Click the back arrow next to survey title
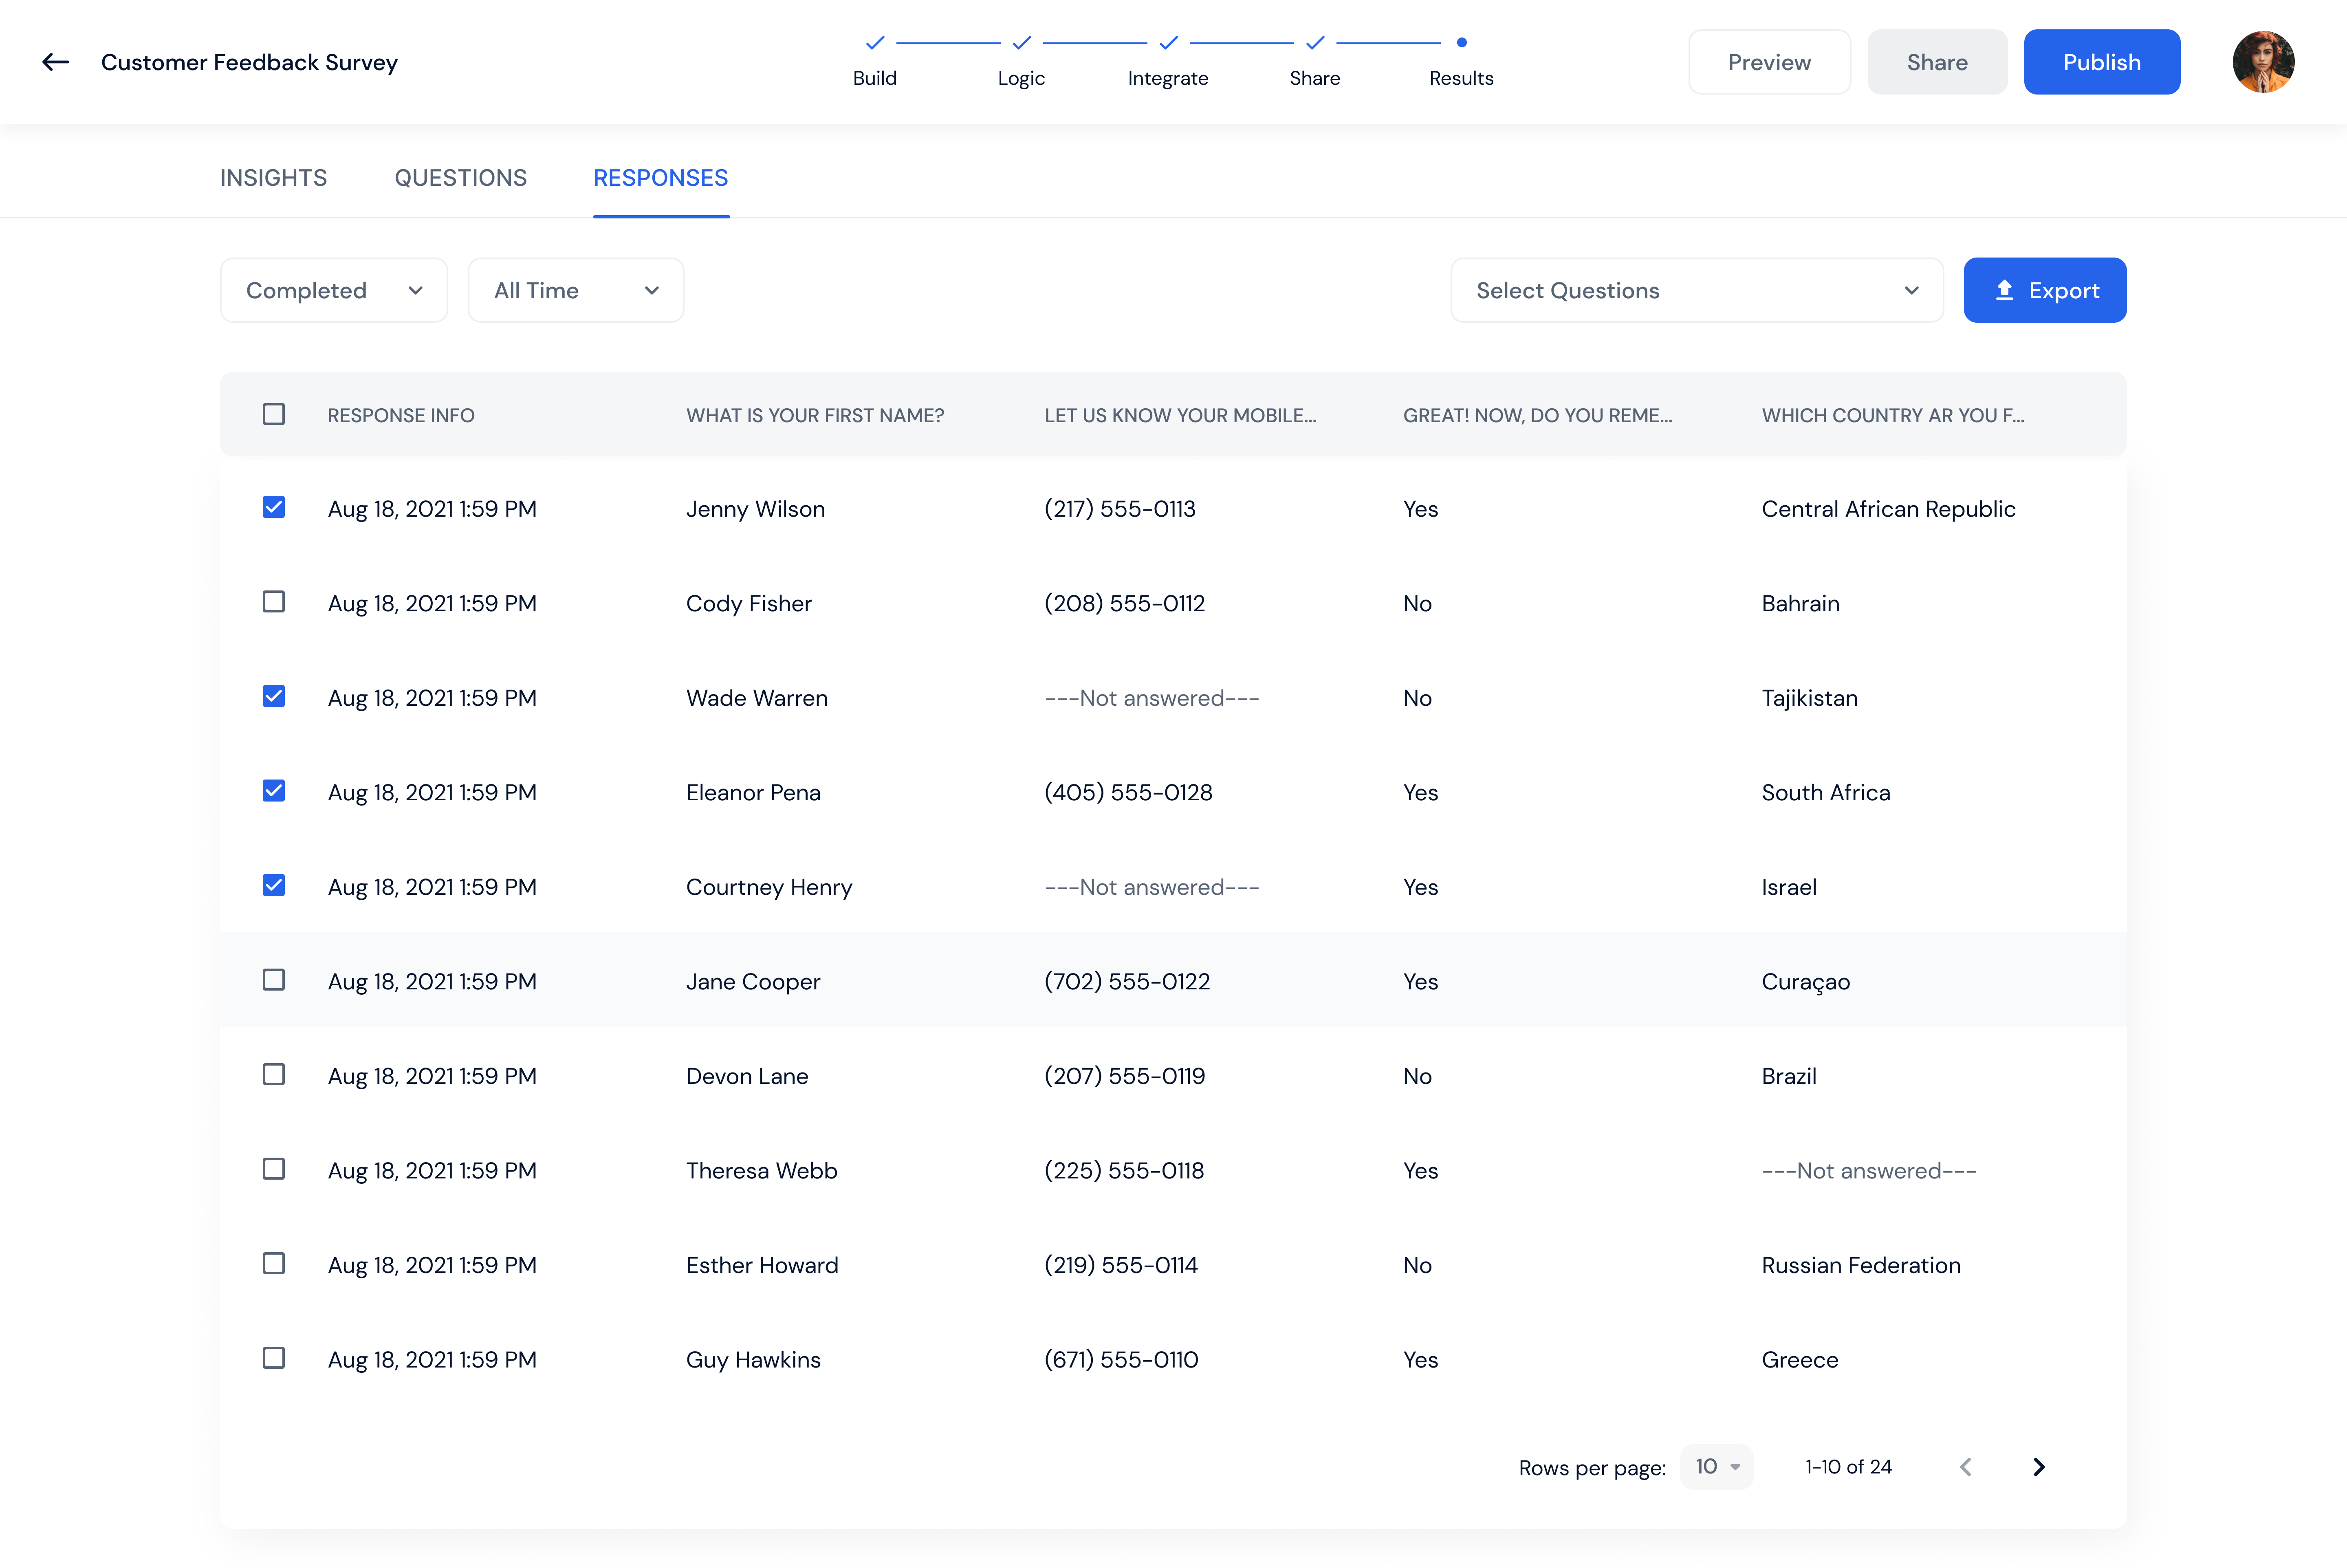Screen dimensions: 2347x1568 tap(55, 61)
